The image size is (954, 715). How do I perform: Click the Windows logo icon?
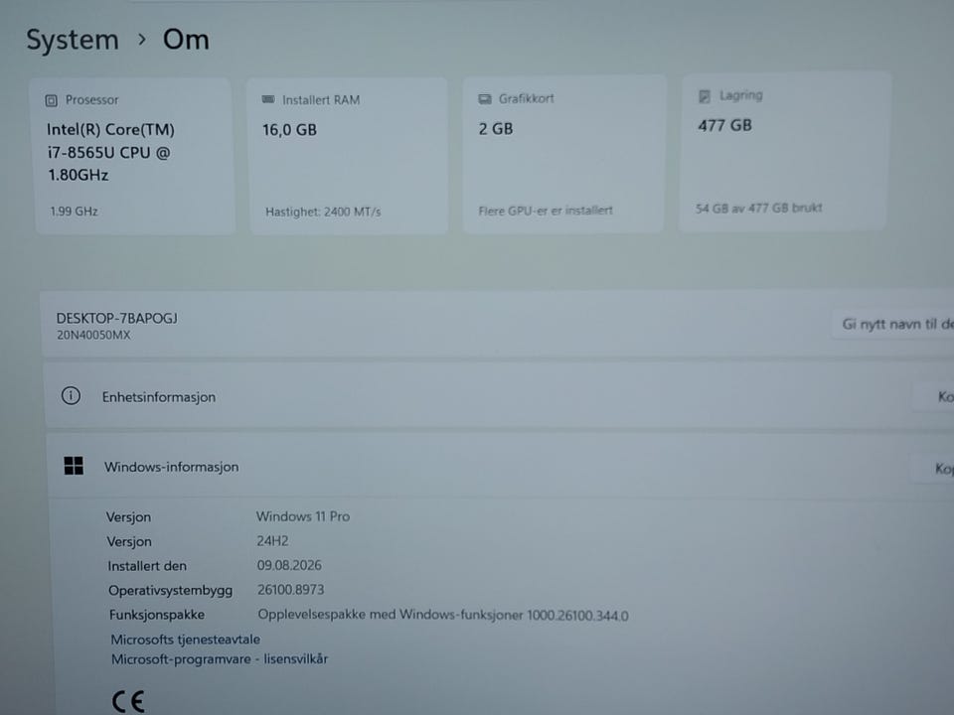point(74,466)
